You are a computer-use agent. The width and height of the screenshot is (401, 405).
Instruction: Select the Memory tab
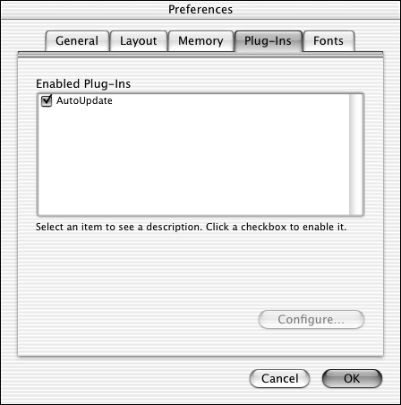pos(200,41)
